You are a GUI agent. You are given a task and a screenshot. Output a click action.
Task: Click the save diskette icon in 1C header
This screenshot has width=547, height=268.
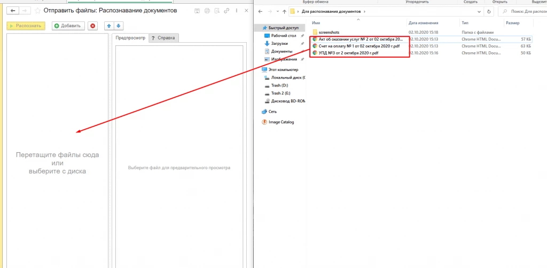click(197, 11)
